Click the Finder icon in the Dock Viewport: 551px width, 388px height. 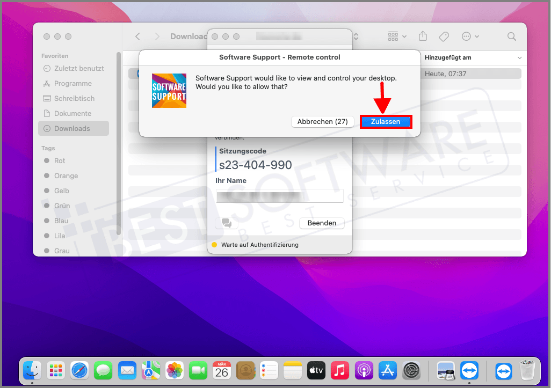pyautogui.click(x=32, y=370)
